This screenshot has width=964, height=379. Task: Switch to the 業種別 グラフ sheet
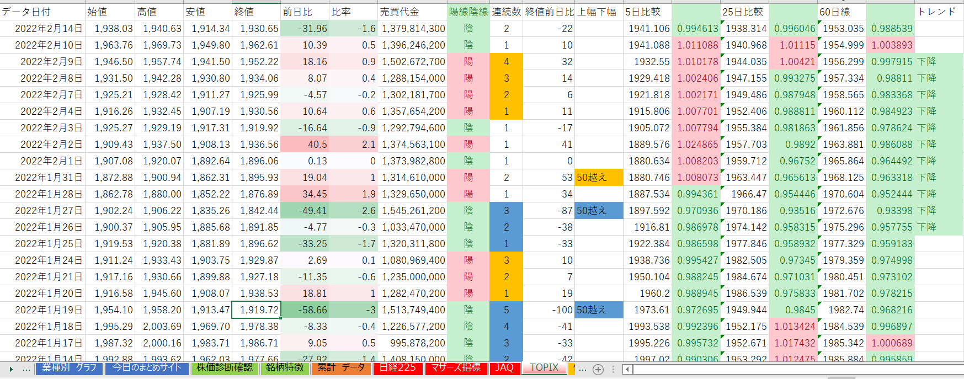point(69,367)
